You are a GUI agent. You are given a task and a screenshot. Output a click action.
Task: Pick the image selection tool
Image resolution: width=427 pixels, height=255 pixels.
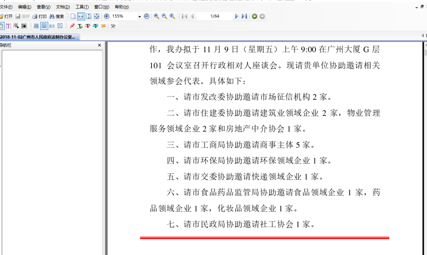click(16, 26)
